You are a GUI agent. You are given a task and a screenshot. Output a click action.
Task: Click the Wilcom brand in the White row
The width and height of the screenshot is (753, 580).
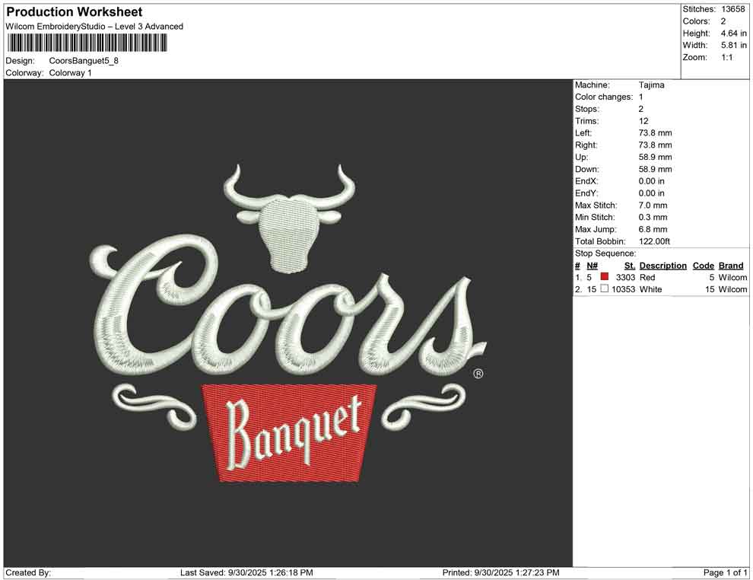[x=732, y=290]
